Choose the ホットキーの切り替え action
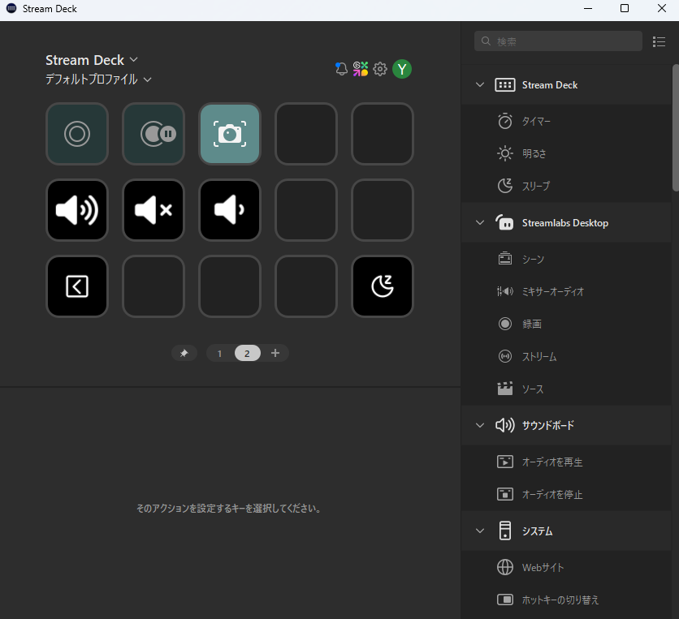This screenshot has height=619, width=679. (x=566, y=600)
